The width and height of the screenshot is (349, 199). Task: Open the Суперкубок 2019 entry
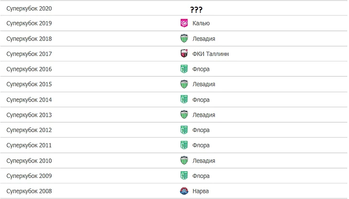point(29,23)
